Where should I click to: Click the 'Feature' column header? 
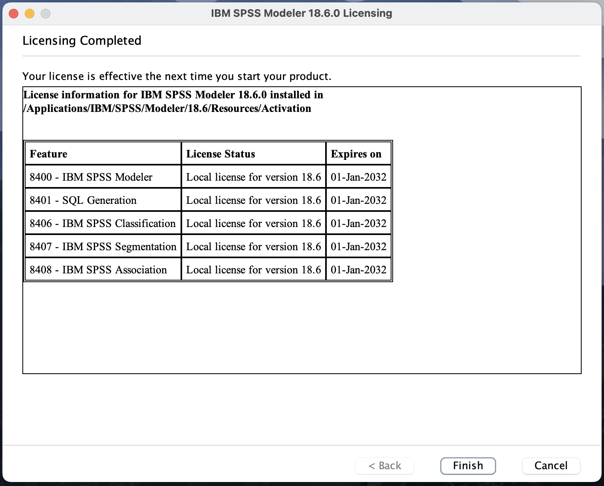103,154
